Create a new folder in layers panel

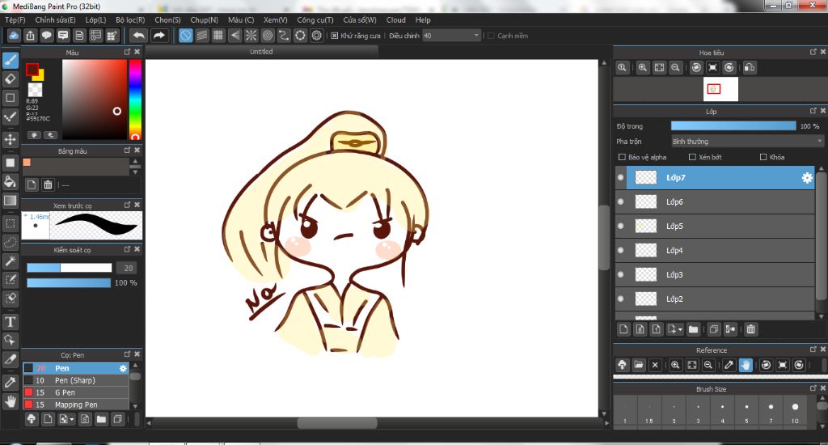point(693,329)
